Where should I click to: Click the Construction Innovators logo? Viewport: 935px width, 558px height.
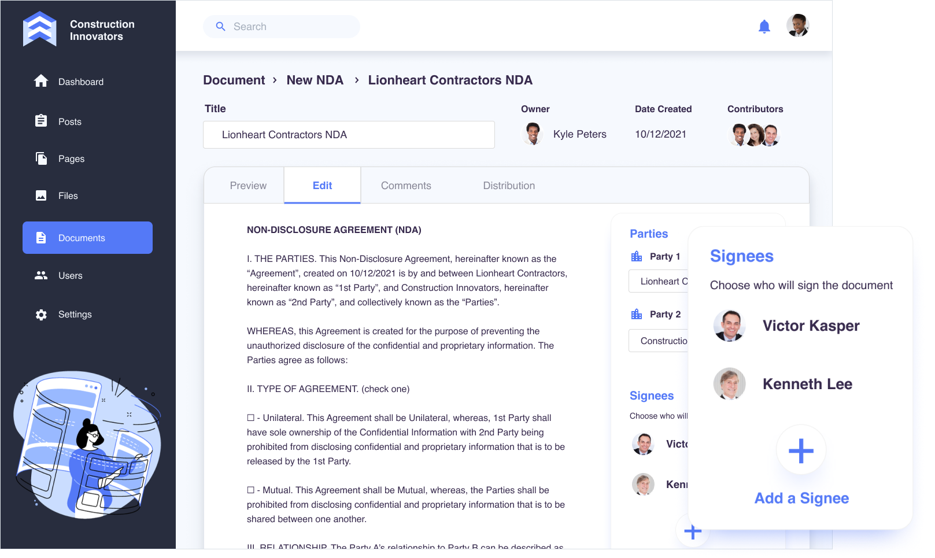[x=40, y=29]
